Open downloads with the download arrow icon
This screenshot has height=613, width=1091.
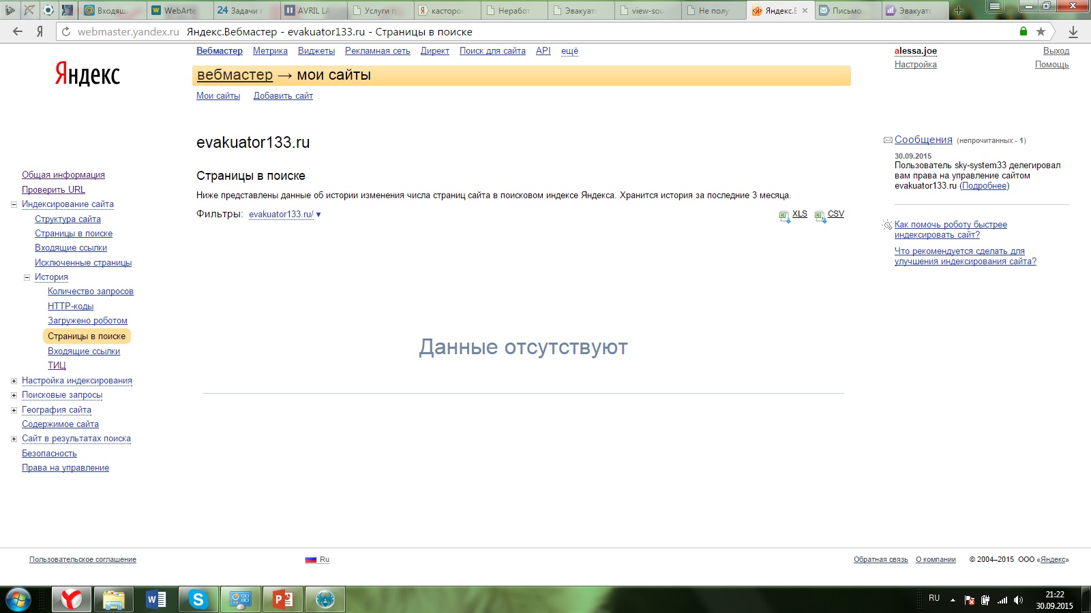pos(1073,31)
